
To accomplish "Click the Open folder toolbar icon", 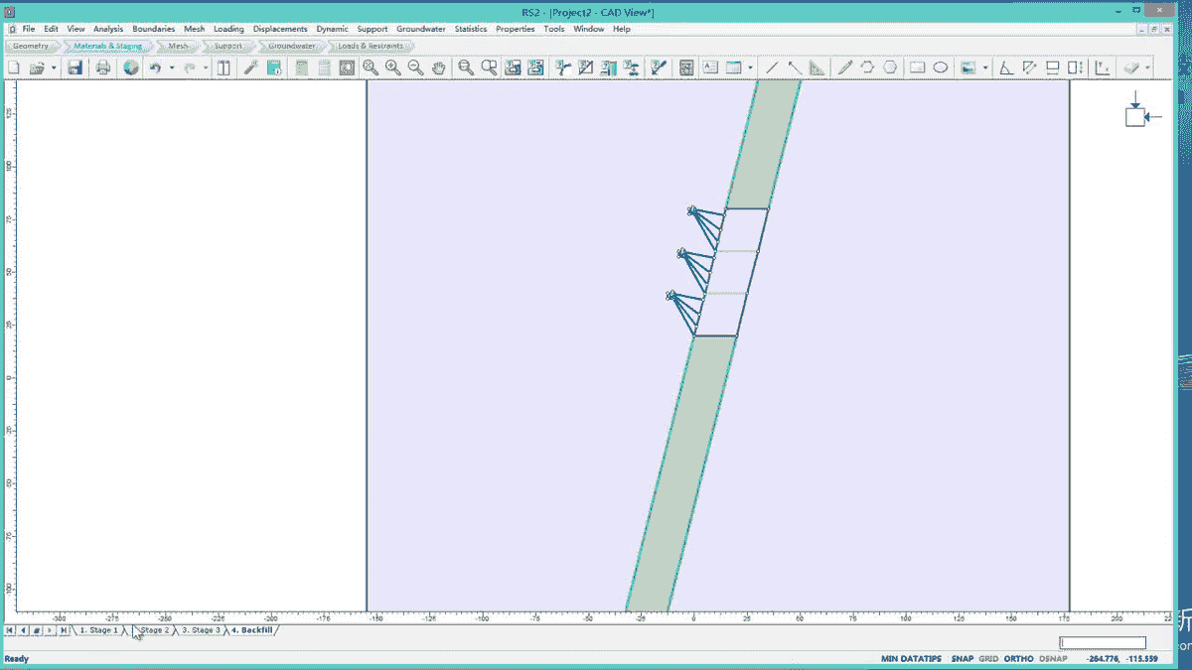I will tap(37, 67).
